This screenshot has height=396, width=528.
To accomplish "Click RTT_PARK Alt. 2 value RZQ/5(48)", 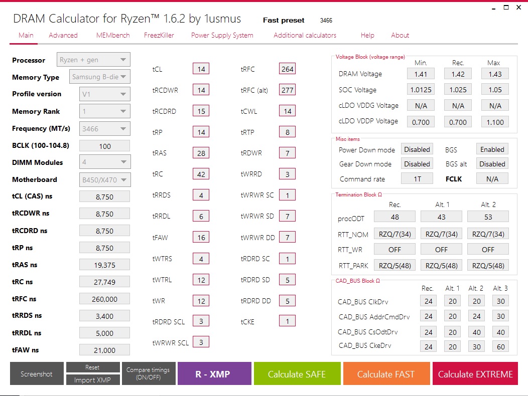I will [488, 266].
